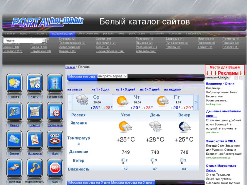This screenshot has width=247, height=185.
Task: Open the Гостиницы bed icon
Action: pyautogui.click(x=14, y=168)
